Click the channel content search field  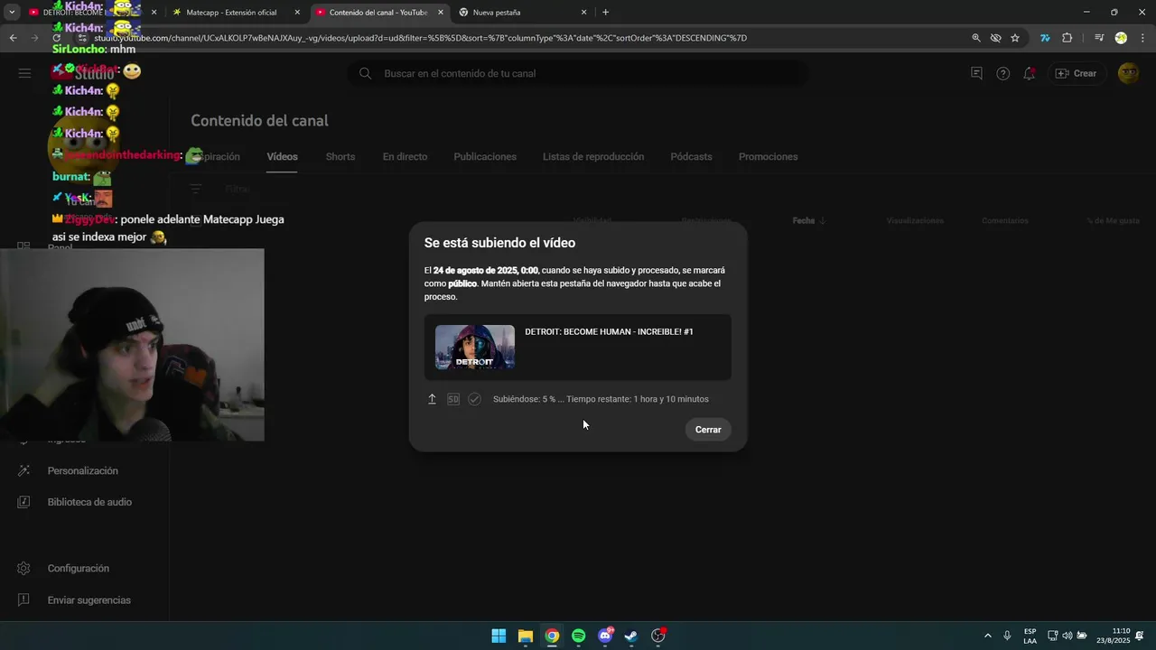pos(578,73)
